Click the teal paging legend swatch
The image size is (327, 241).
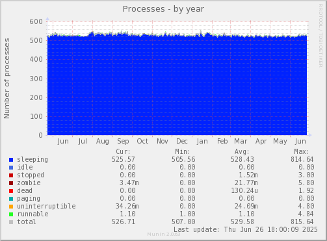point(11,199)
